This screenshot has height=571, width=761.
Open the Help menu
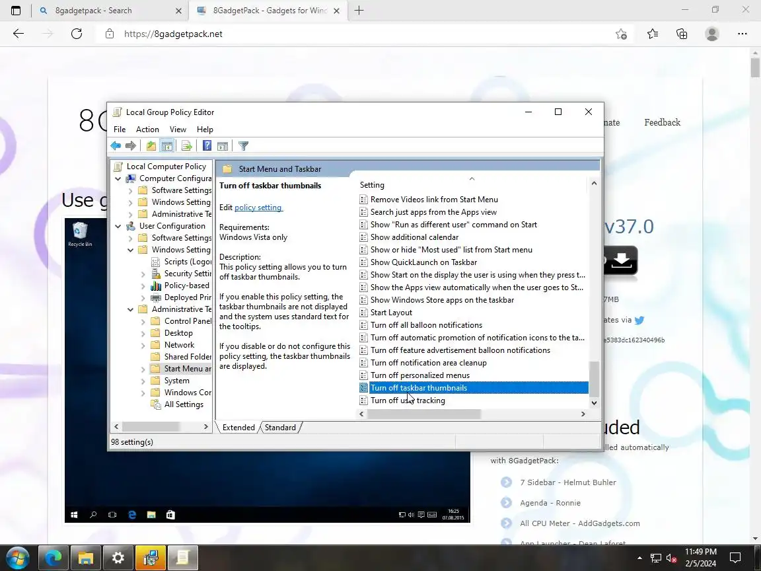point(205,129)
